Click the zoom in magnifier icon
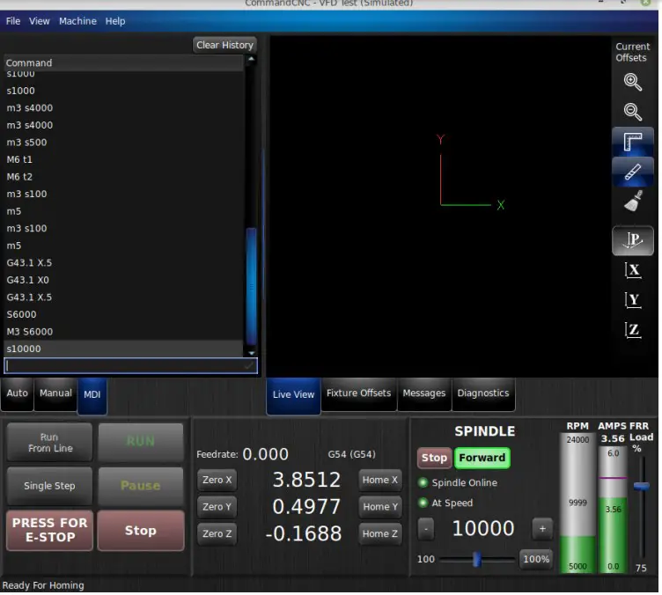This screenshot has width=662, height=595. coord(632,83)
